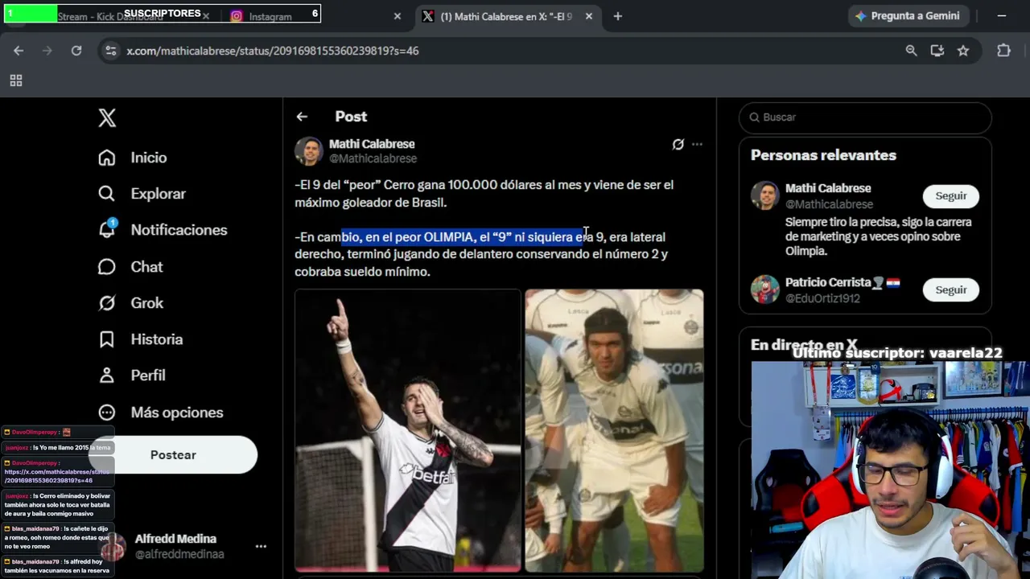Switch to the Stream - Kick Dashboard tab
This screenshot has height=579, width=1030.
109,16
